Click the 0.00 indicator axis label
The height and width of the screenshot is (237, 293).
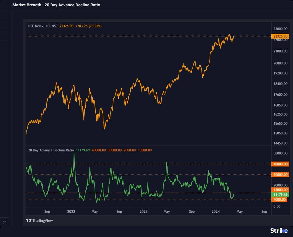tap(277, 206)
